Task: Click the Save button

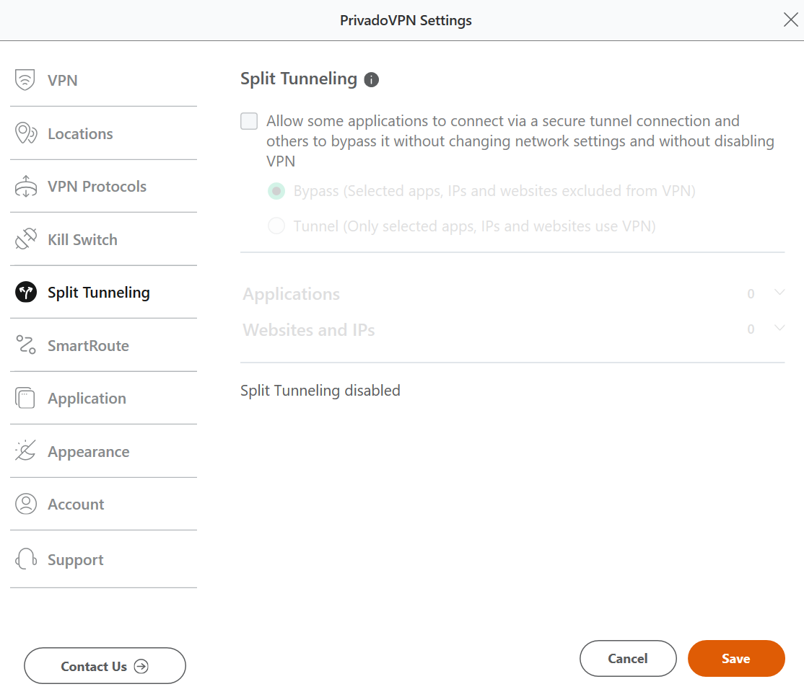Action: (x=736, y=658)
